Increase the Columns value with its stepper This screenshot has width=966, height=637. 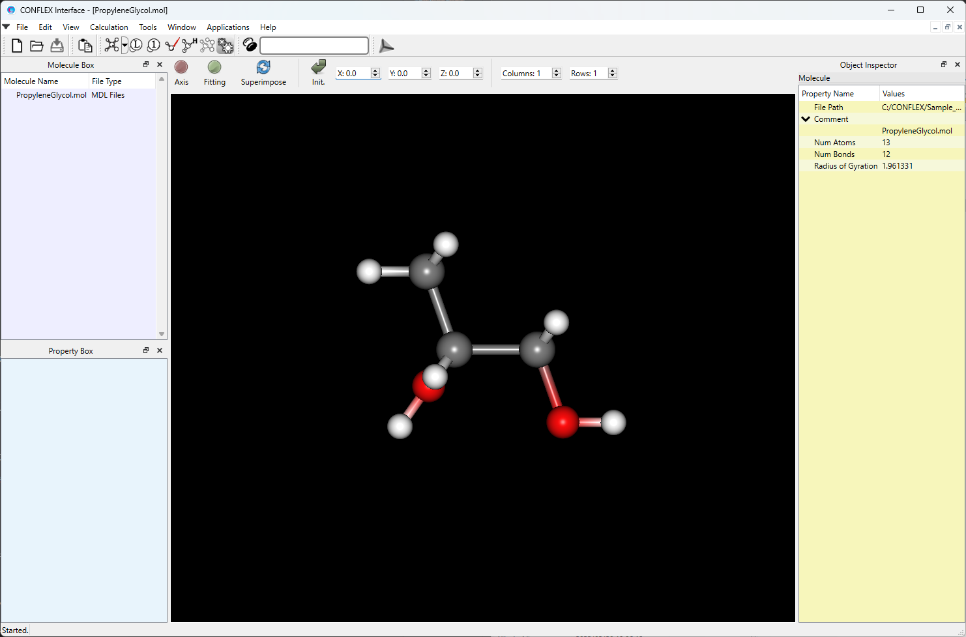pyautogui.click(x=555, y=70)
